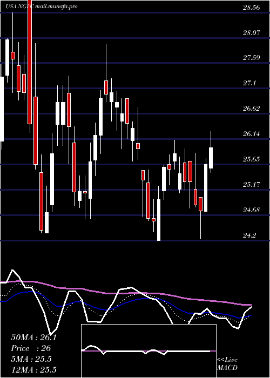Click inside the Live MACD inset panel
Screen dimensions: 270x378
(x=148, y=351)
